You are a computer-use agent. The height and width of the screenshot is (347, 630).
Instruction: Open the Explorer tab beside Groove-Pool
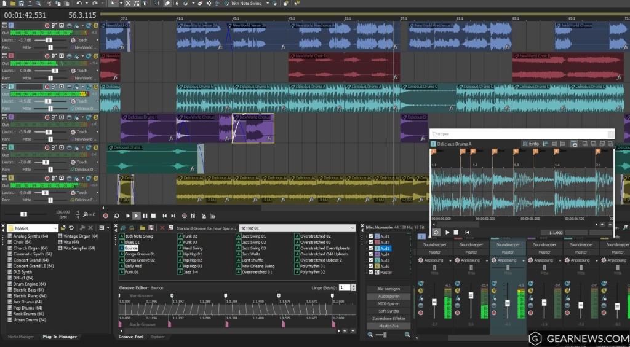tap(157, 337)
